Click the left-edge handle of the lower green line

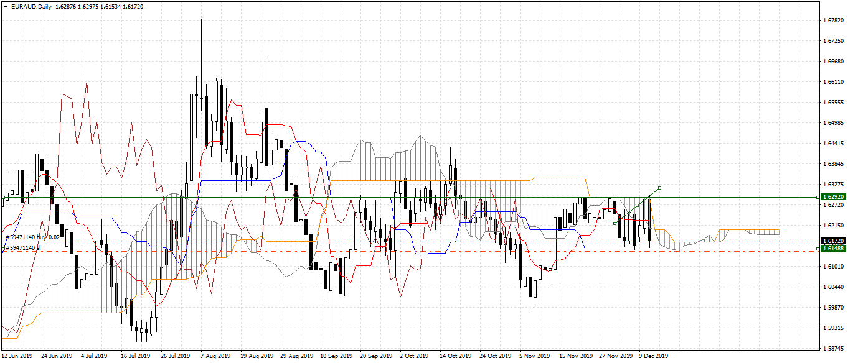(2, 249)
